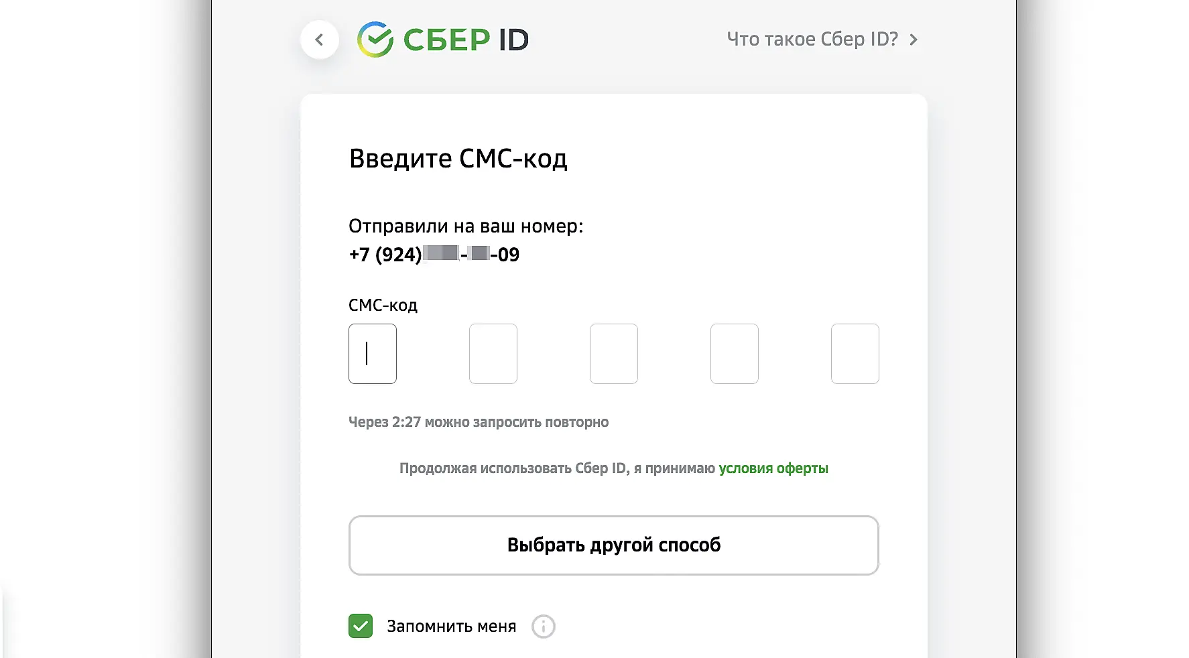1189x658 pixels.
Task: Show info about 'Запомнить меня' option
Action: click(544, 627)
